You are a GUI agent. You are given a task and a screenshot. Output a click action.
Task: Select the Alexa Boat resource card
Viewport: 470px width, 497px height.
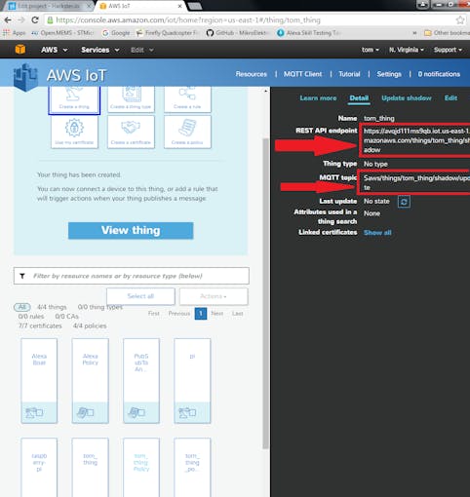(x=39, y=381)
